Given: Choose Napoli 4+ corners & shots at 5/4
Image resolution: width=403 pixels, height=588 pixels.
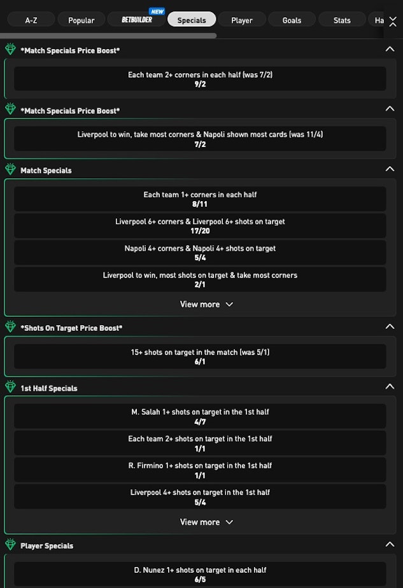Looking at the screenshot, I should click(x=200, y=253).
